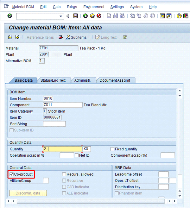The width and height of the screenshot is (190, 208).
Task: Click the green Back arrow icon
Action: (85, 16)
